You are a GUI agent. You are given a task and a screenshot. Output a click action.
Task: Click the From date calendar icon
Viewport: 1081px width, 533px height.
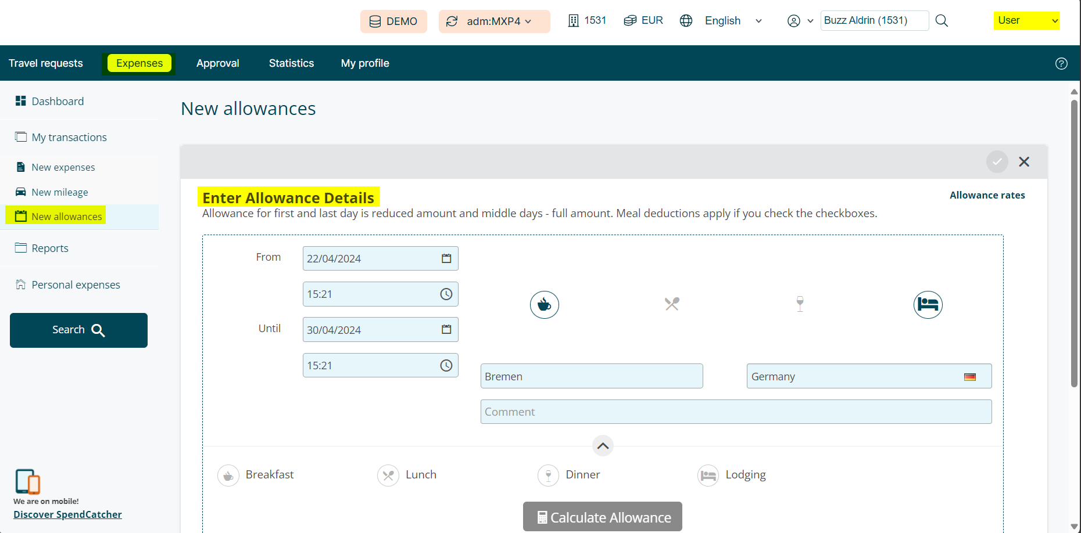446,258
